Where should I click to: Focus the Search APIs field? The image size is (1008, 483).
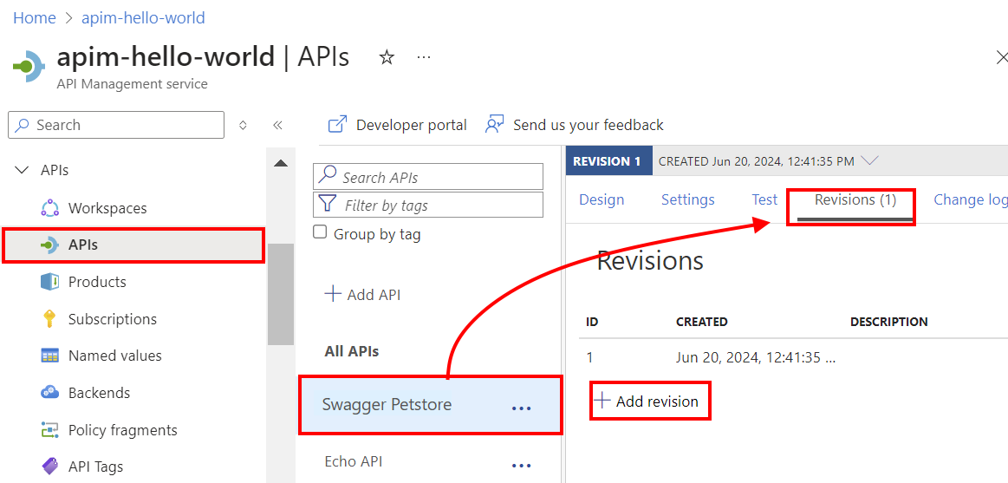(x=428, y=176)
